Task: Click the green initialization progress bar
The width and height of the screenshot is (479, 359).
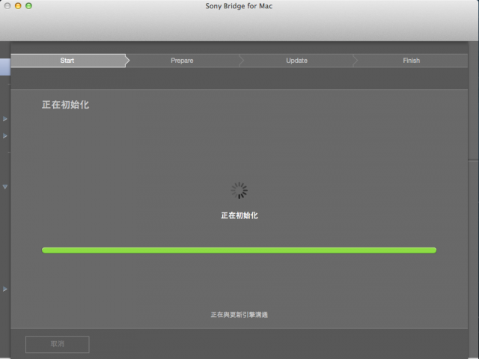Action: point(239,251)
